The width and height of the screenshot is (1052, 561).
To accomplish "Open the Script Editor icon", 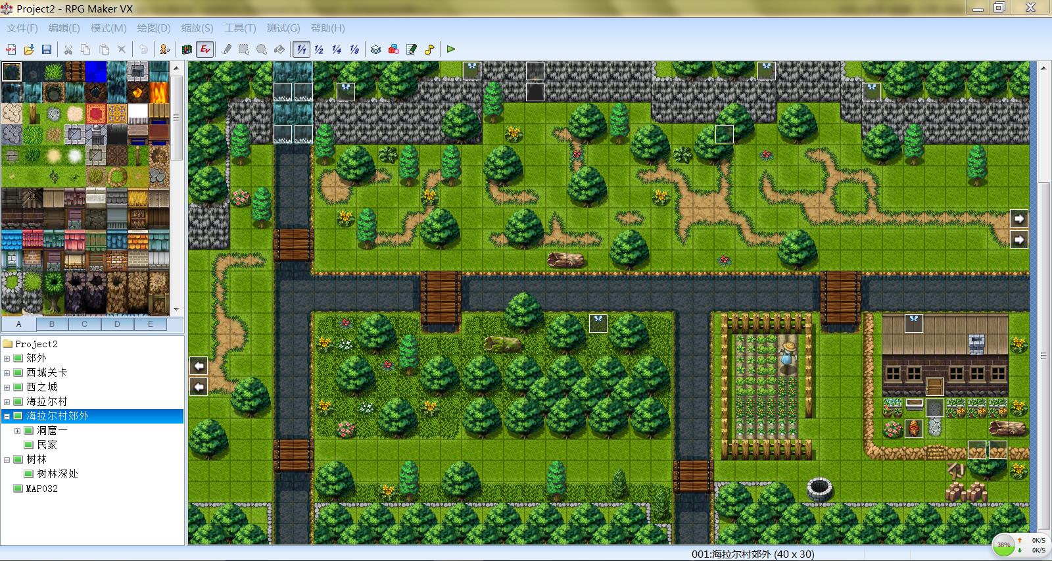I will pyautogui.click(x=412, y=49).
